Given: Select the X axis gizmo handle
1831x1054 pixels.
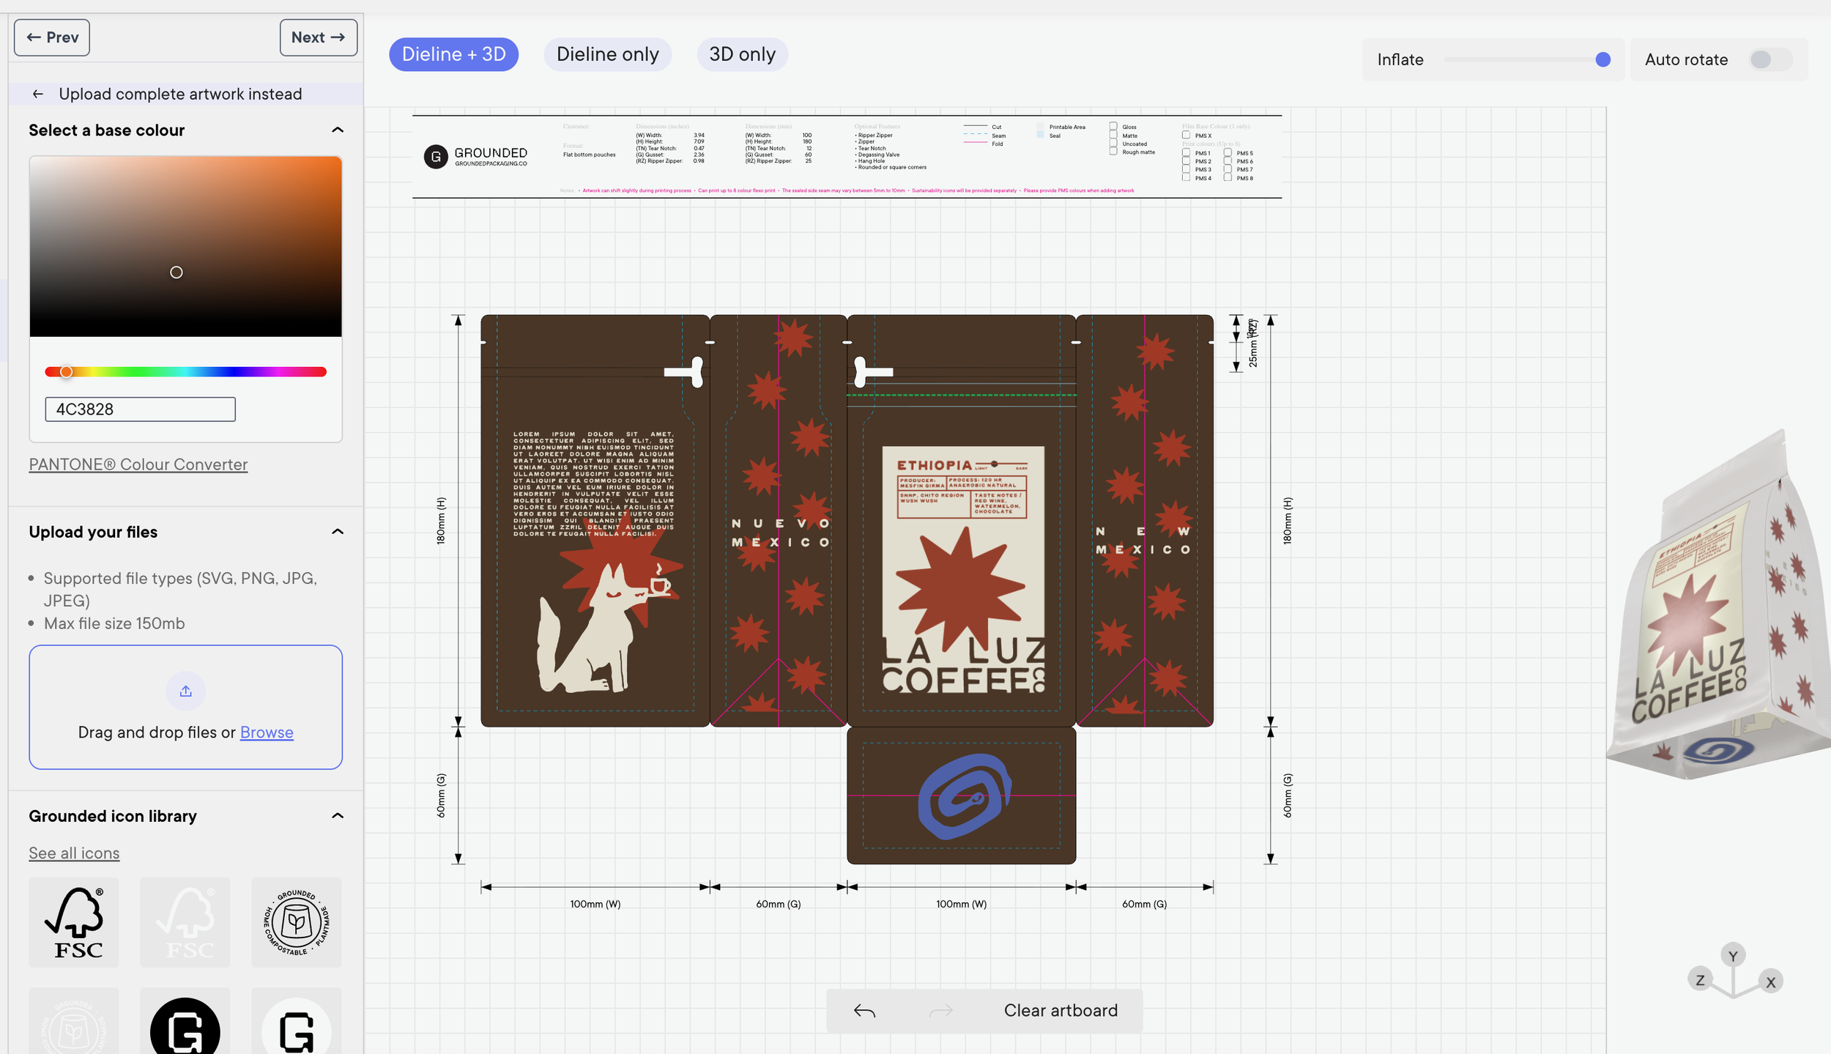Looking at the screenshot, I should pos(1770,982).
